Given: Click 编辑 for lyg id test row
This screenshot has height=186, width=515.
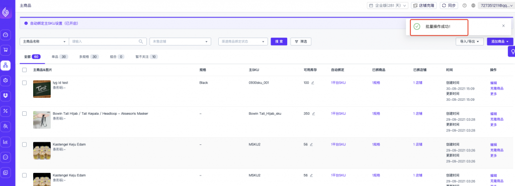Looking at the screenshot, I should [493, 83].
